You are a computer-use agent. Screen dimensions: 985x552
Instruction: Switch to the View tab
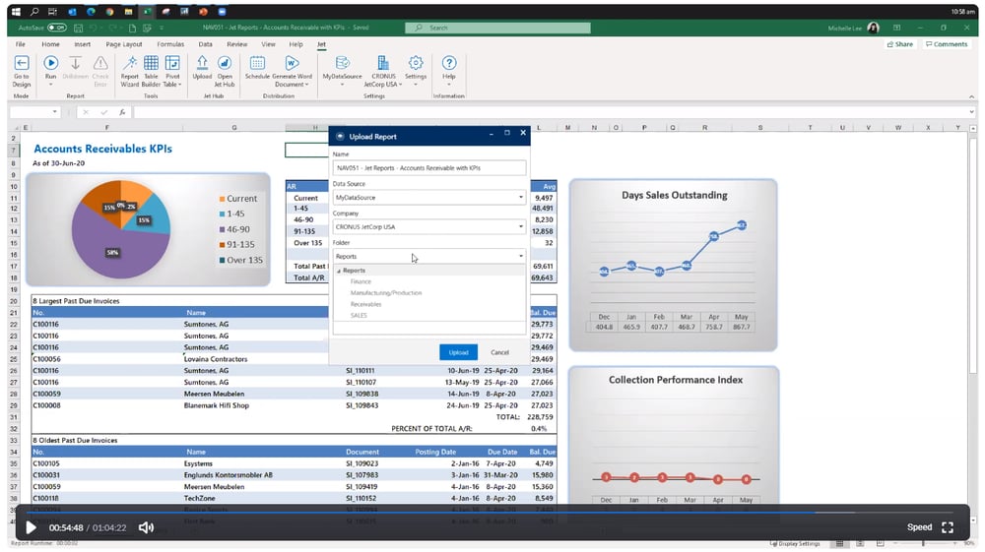(x=268, y=44)
